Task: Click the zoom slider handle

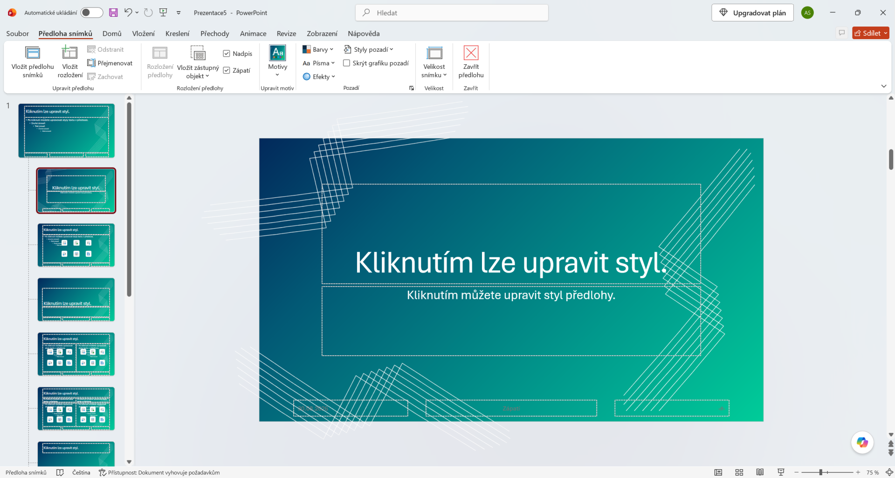Action: 820,472
